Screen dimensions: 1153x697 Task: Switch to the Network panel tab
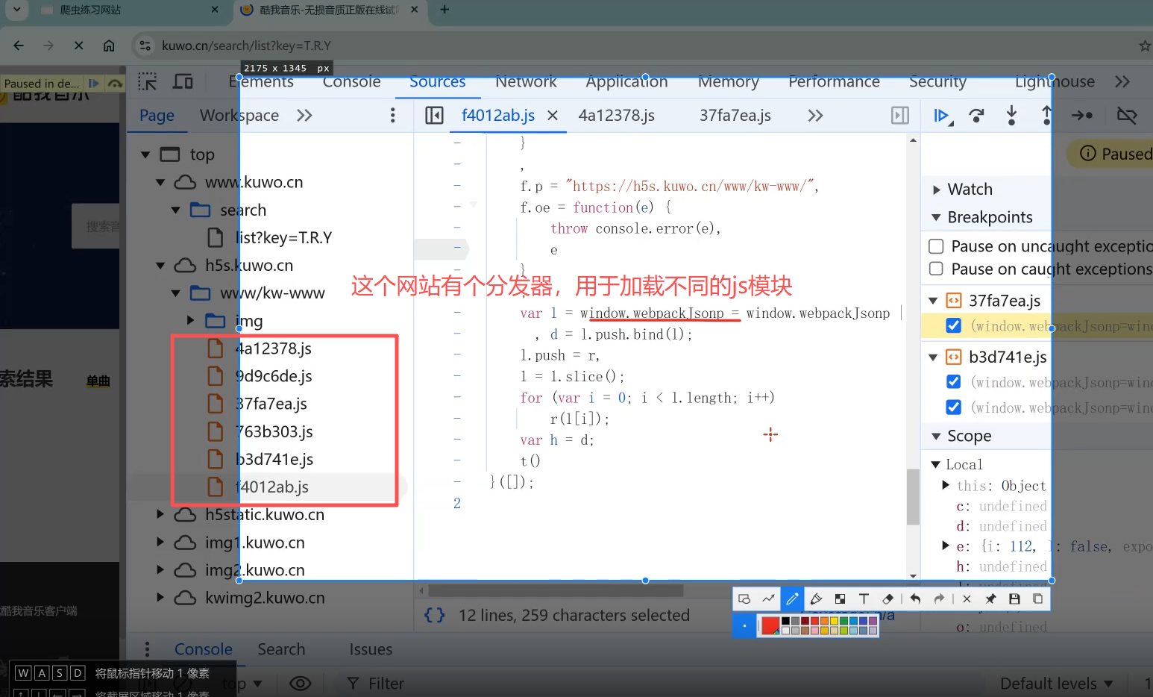[x=526, y=81]
